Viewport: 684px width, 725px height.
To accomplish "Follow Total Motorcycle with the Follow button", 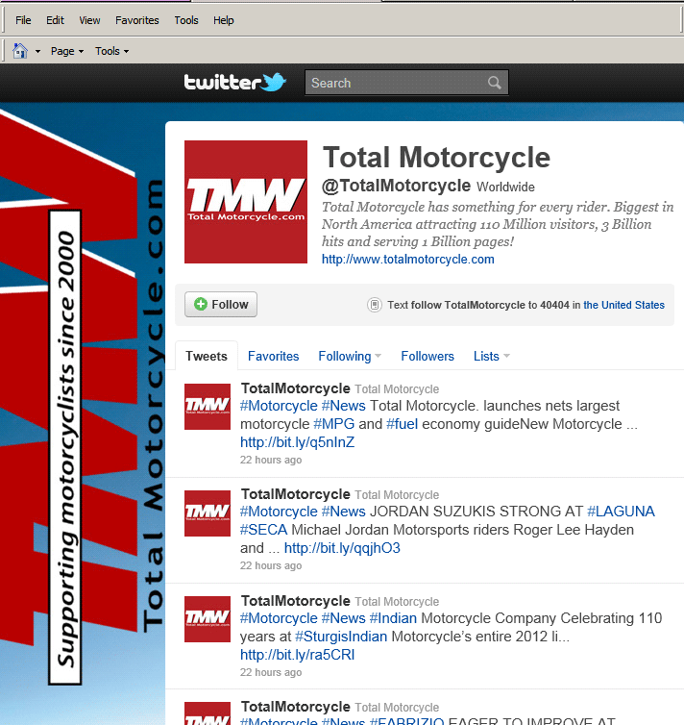I will tap(221, 304).
